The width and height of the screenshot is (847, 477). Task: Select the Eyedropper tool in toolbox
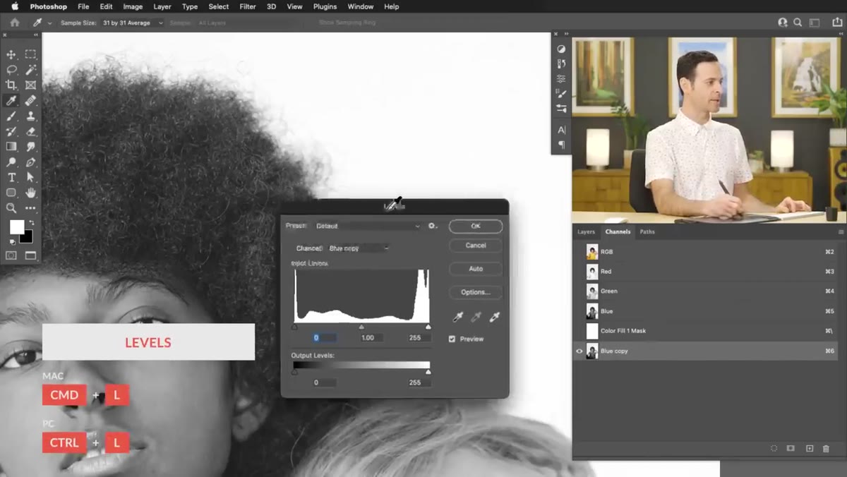[11, 101]
